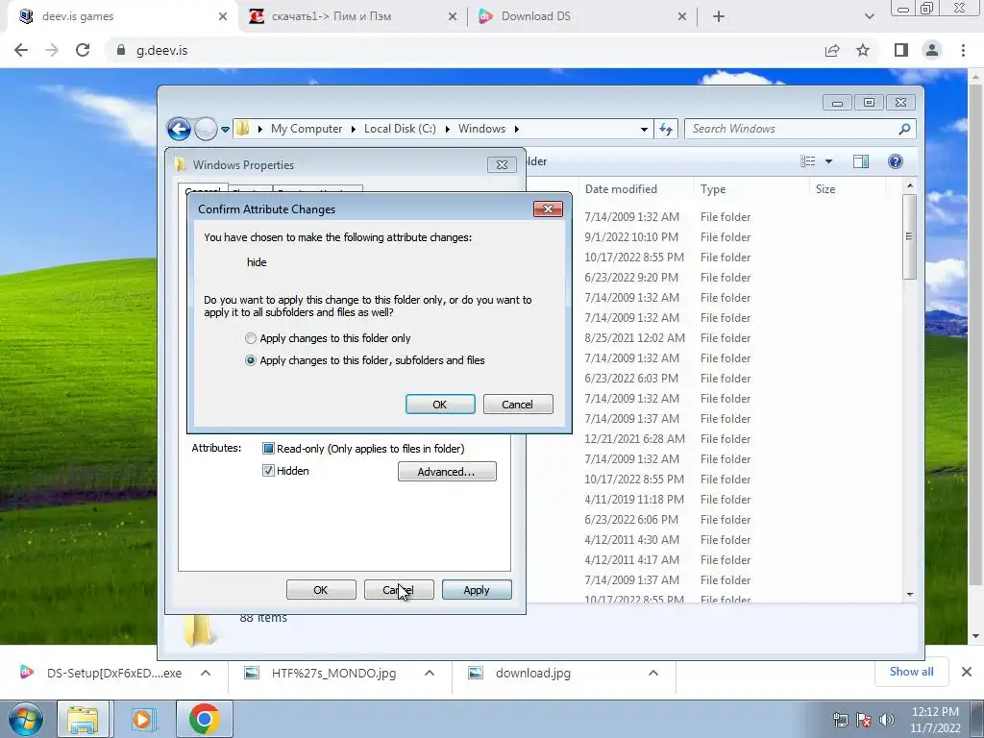This screenshot has height=738, width=984.
Task: Click the share page icon in Chrome
Action: [x=832, y=50]
